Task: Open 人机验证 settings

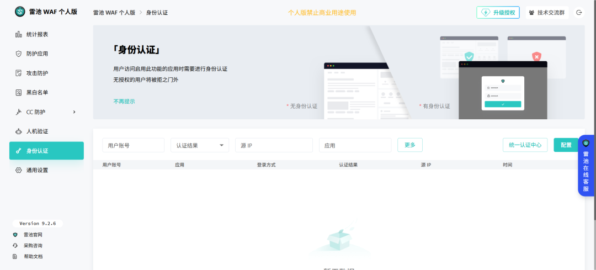Action: point(46,131)
